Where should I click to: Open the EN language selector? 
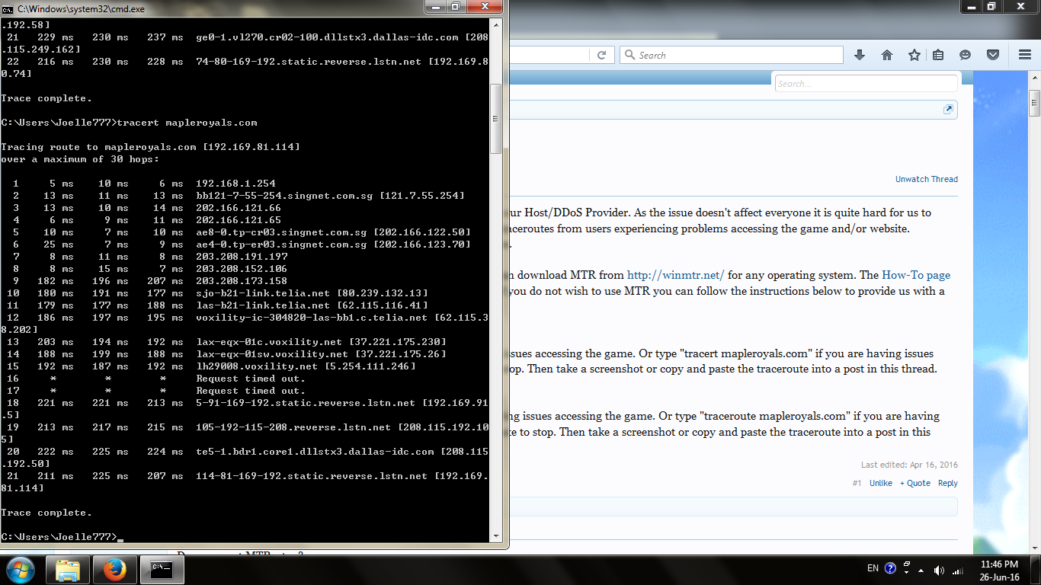tap(873, 568)
